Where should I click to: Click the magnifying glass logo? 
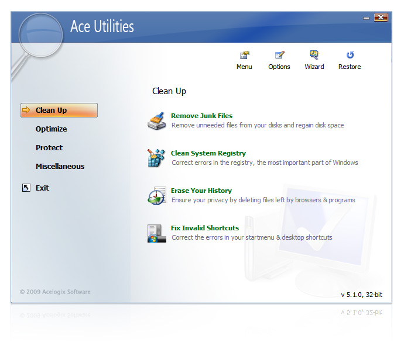pyautogui.click(x=40, y=36)
